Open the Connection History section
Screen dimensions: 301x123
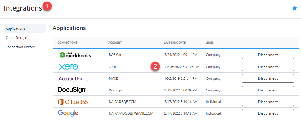point(20,47)
